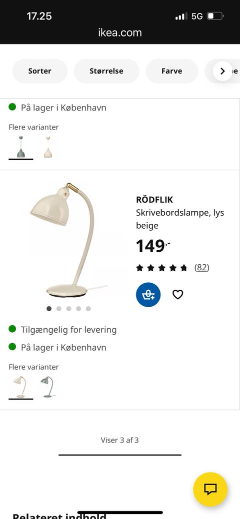Open the yellow chat bubble button
Screen dimensions: 240x519
210,489
